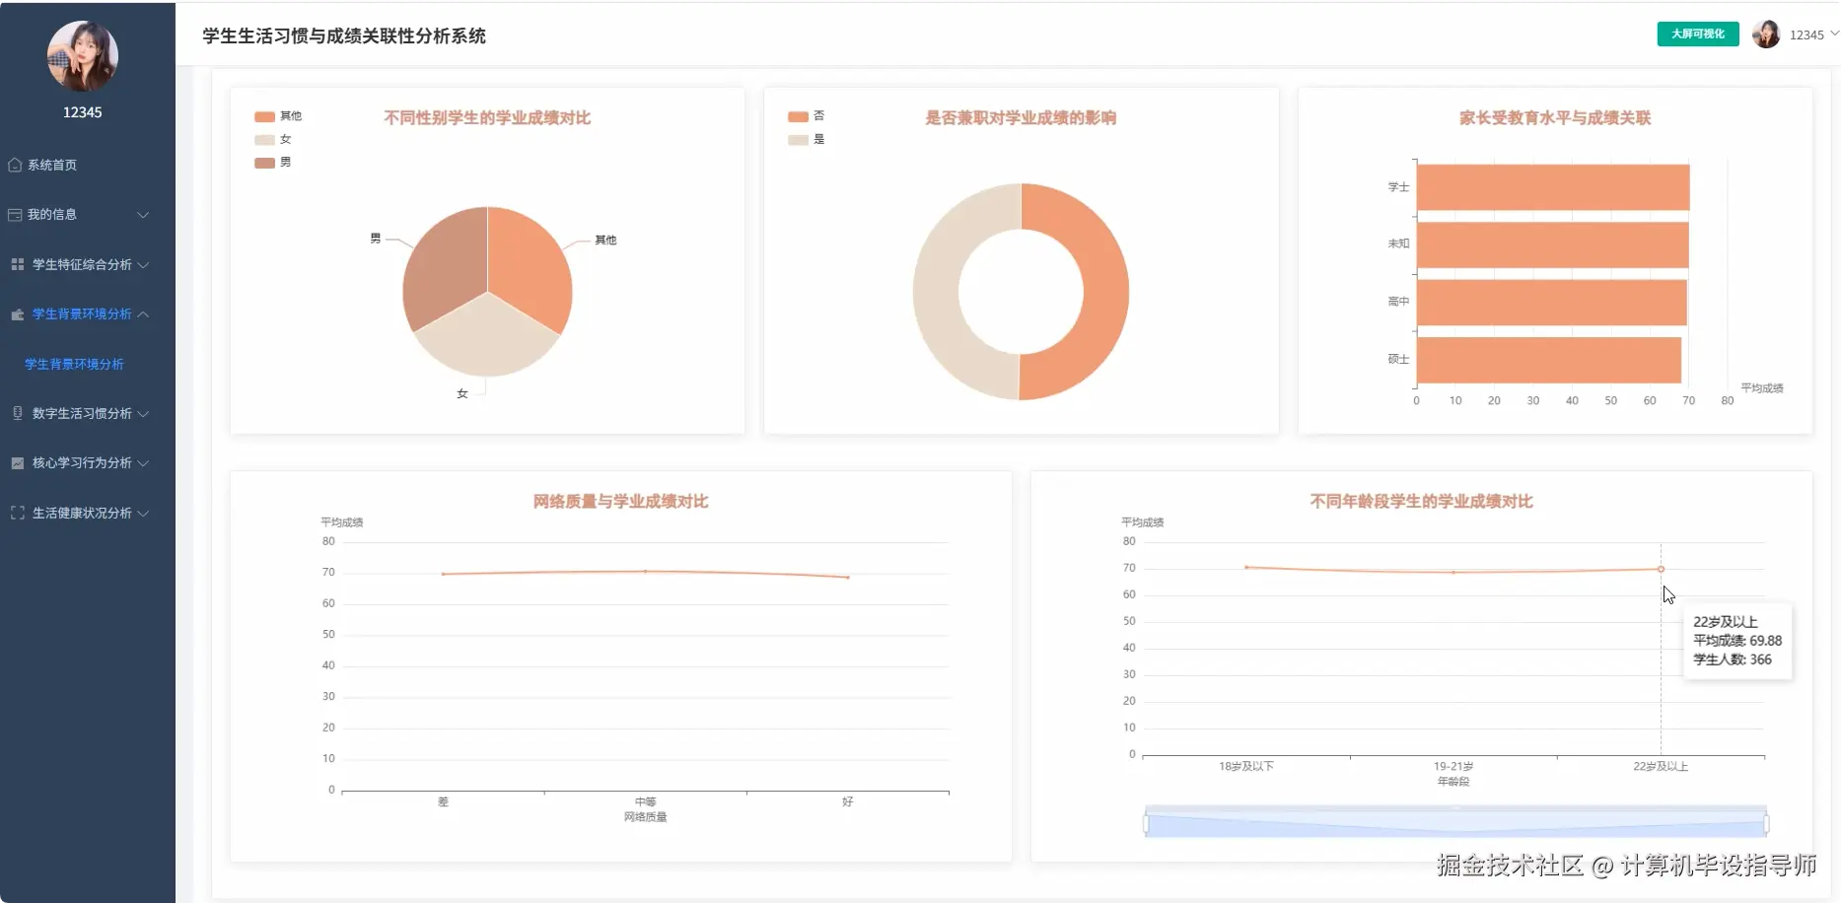This screenshot has height=903, width=1841.
Task: Click the 核心学习行为分析 chart icon
Action: pos(17,463)
